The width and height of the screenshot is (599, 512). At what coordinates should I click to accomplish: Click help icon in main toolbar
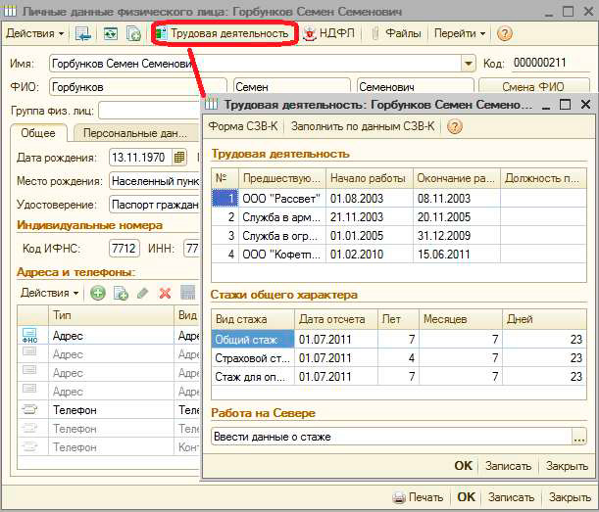click(x=504, y=33)
